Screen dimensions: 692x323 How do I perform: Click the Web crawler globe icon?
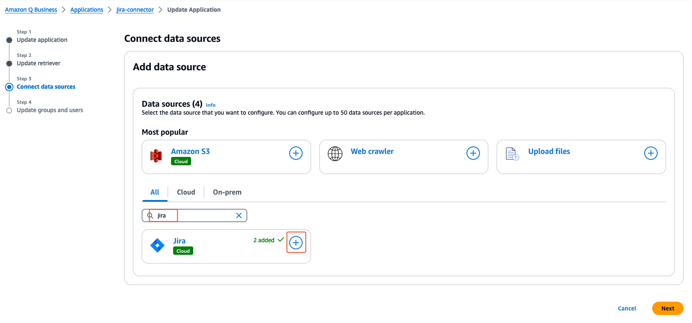tap(335, 154)
